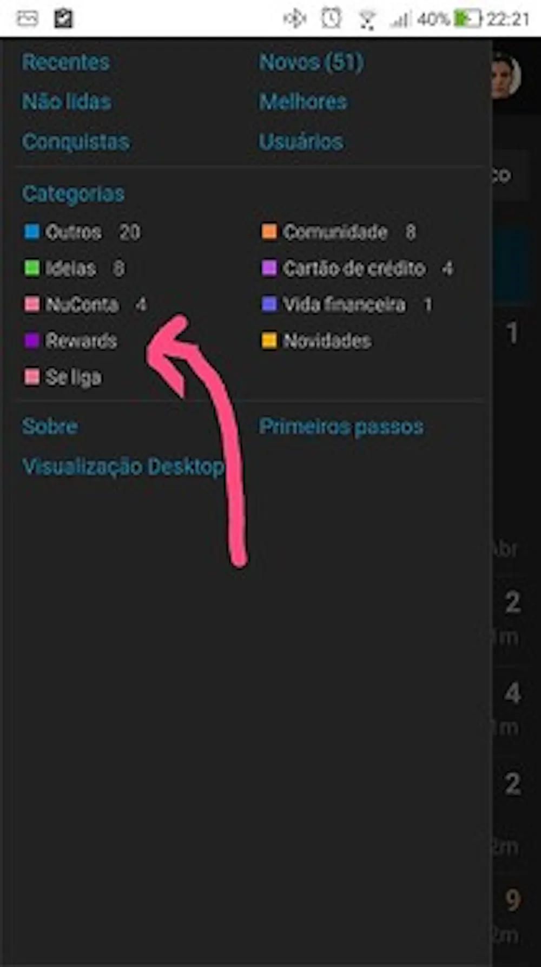Screen dimensions: 541x967
Task: Tap the purple Rewards category square
Action: (32, 341)
